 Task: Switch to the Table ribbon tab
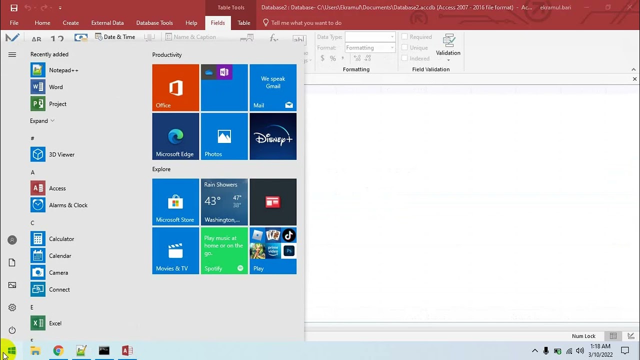point(244,23)
